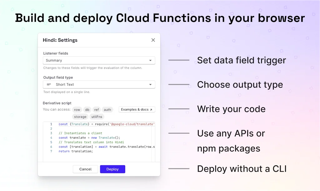Close the Hindi Settings dialog
The height and width of the screenshot is (191, 320).
tap(153, 40)
